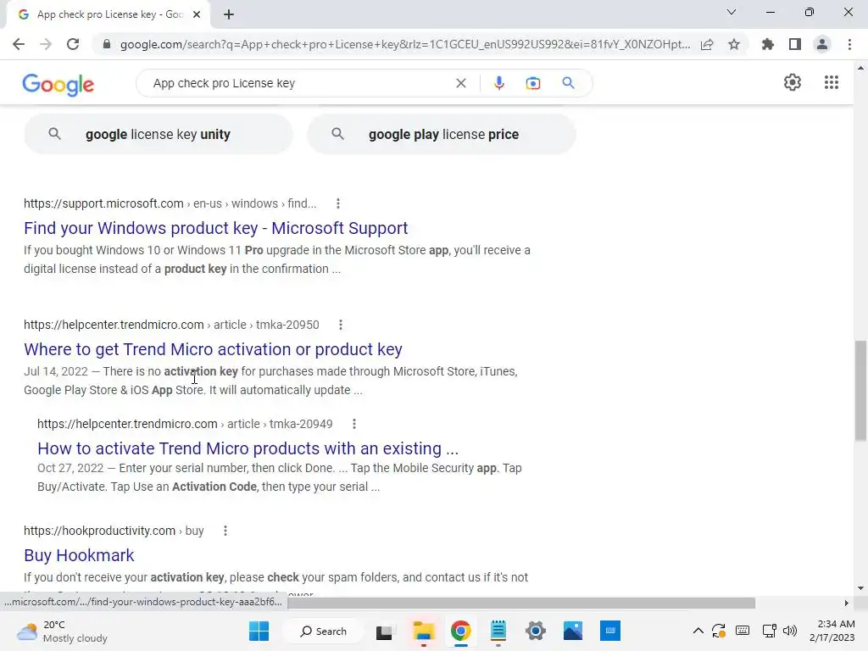
Task: Open Notepad from the taskbar
Action: (x=498, y=631)
